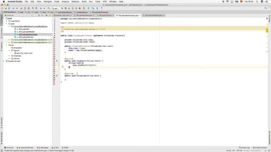This screenshot has width=271, height=152.
Task: Switch to the AlCuadradoView.java editor tab
Action: point(84,15)
